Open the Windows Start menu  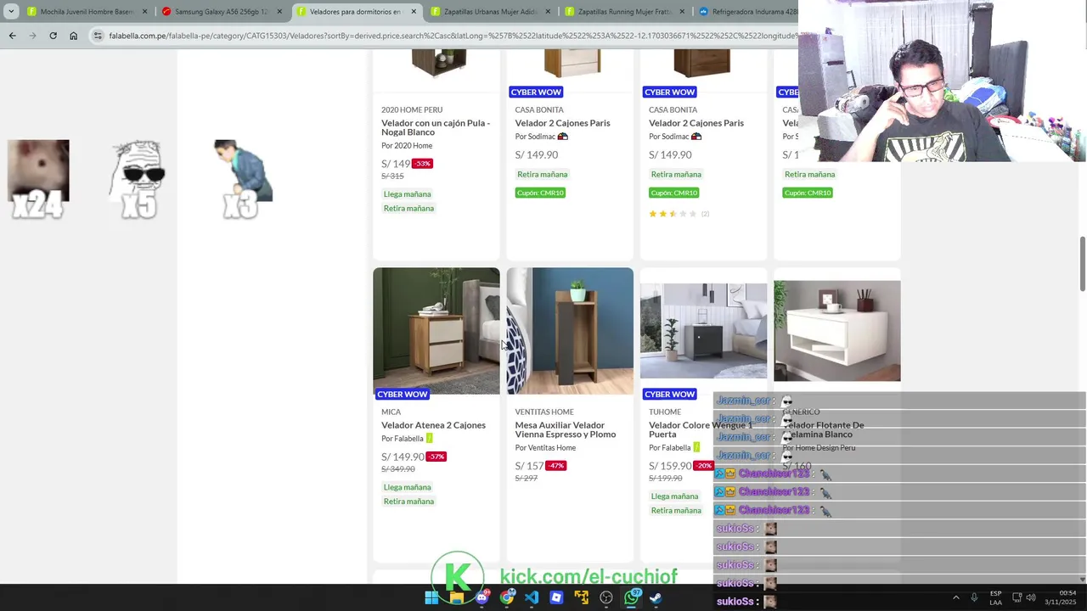pos(431,597)
